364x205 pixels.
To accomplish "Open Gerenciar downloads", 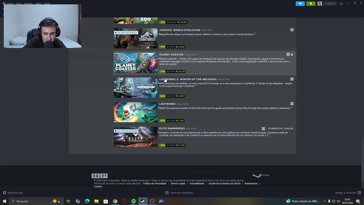I will (x=179, y=193).
